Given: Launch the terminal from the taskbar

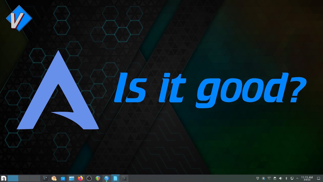Looking at the screenshot, I should [x=124, y=178].
